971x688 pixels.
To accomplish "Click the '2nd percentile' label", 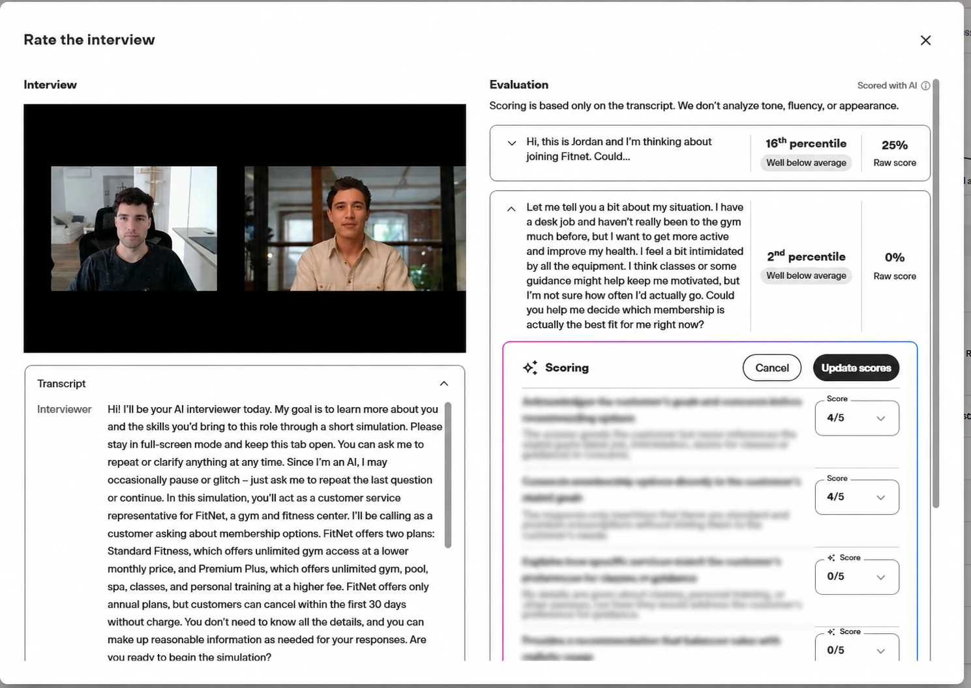I will pos(806,257).
